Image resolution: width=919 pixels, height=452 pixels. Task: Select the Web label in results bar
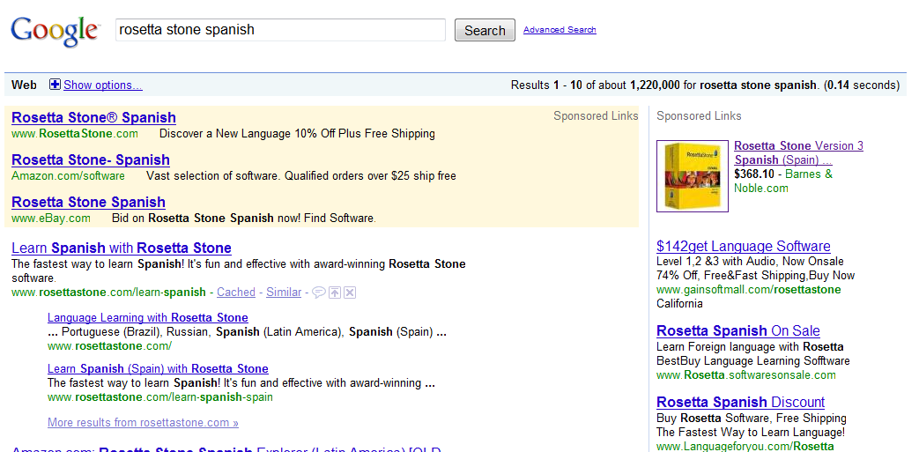click(24, 85)
